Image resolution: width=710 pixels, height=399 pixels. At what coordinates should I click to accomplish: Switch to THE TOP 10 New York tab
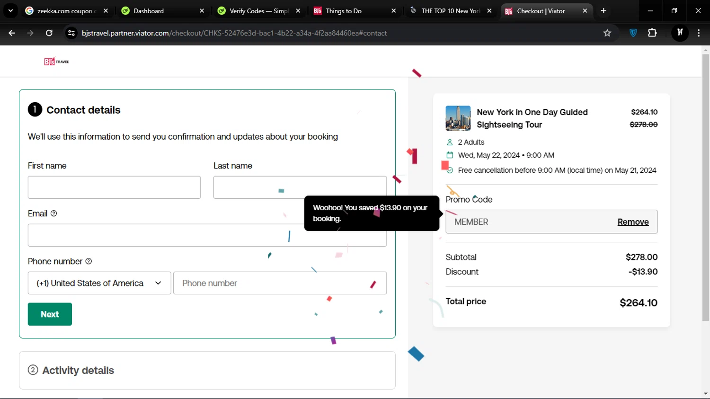coord(451,11)
